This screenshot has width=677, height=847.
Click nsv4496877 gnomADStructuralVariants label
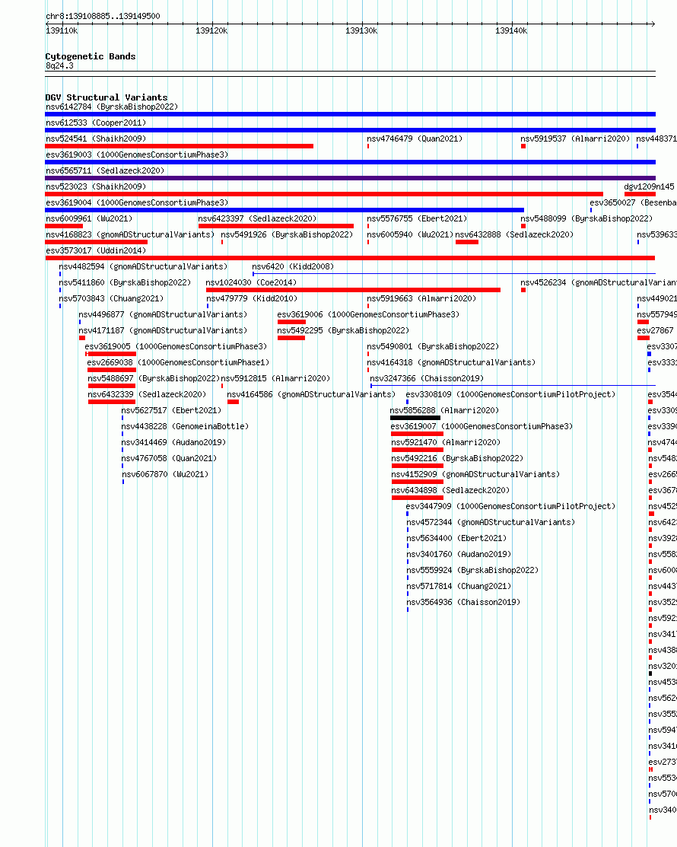tap(163, 314)
